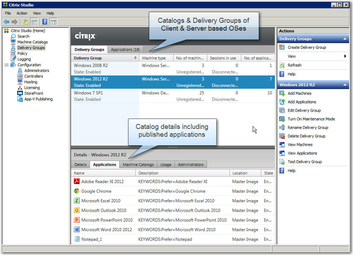The width and height of the screenshot is (353, 255).
Task: Click the View Machines icon
Action: tap(282, 145)
